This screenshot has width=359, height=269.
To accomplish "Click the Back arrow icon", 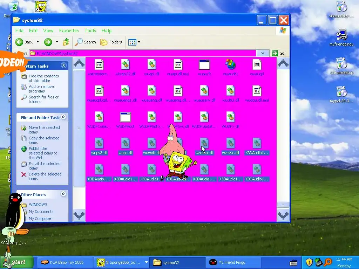I will point(19,42).
